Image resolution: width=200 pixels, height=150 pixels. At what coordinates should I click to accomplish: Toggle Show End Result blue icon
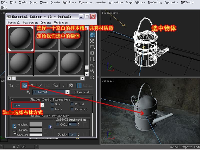point(79,85)
